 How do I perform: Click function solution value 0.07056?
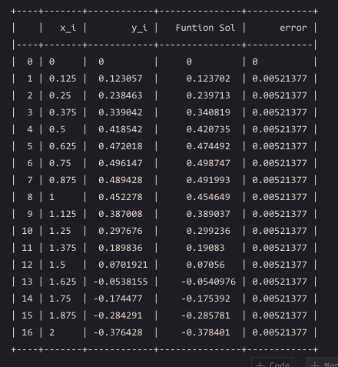205,265
